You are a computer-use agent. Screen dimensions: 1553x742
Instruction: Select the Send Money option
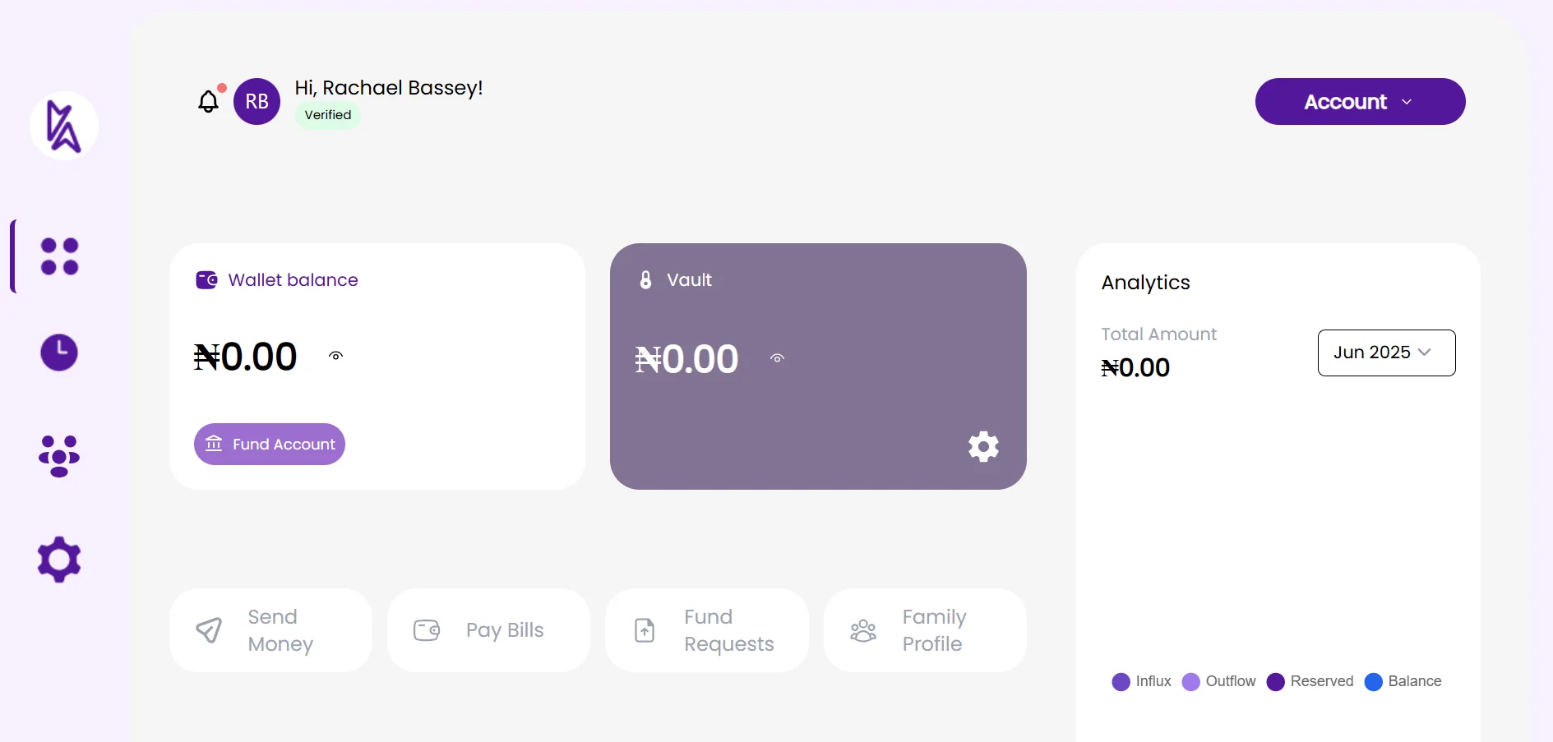point(270,630)
